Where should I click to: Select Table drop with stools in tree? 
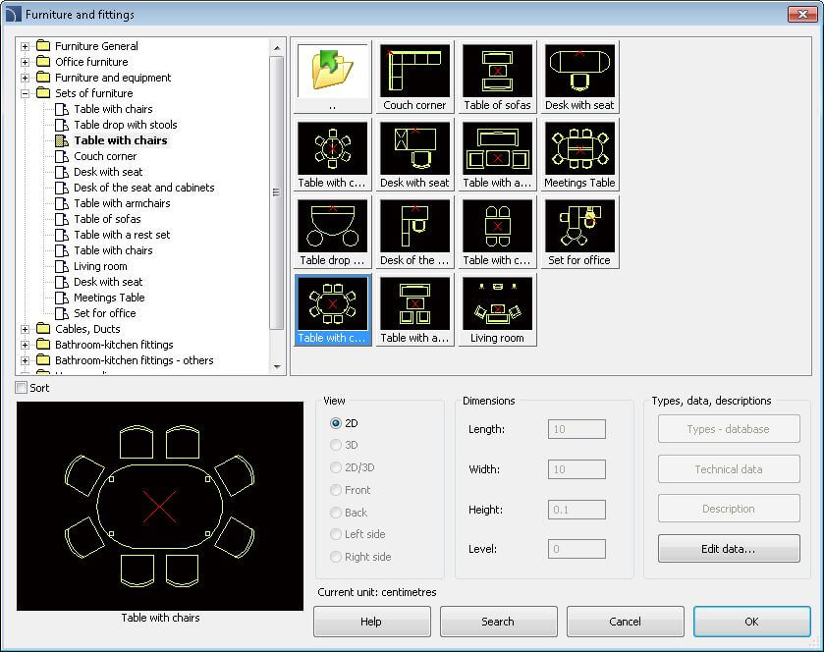(125, 125)
